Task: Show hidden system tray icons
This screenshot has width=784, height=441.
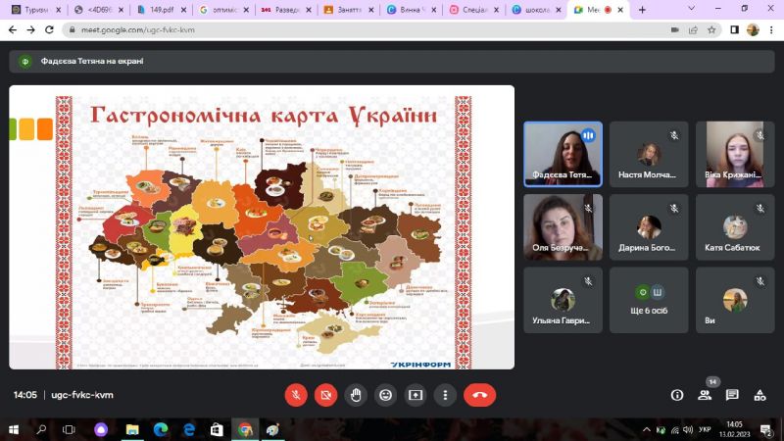Action: (647, 429)
